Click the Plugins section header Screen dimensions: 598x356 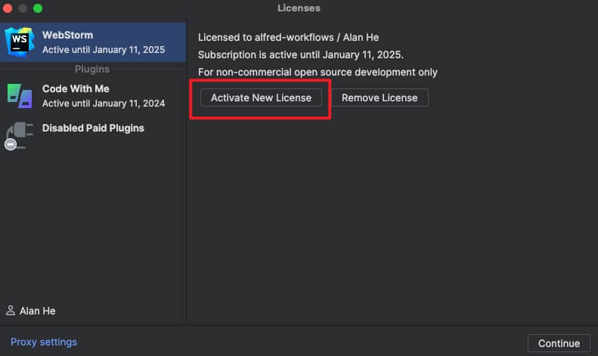[x=92, y=69]
